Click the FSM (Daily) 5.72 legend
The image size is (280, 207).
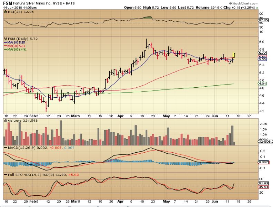click(23, 39)
